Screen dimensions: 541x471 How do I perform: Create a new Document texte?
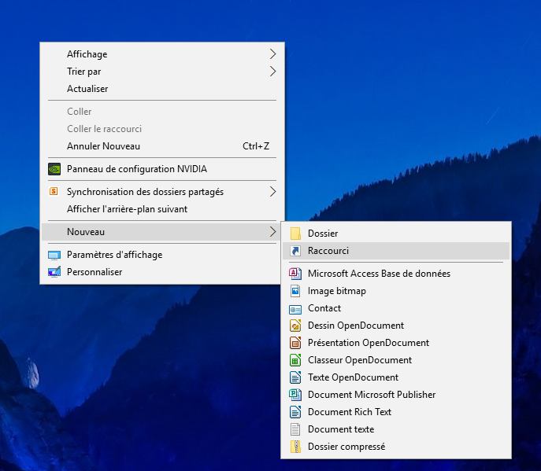coord(340,429)
